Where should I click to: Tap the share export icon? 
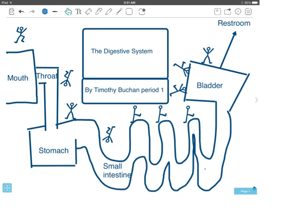coord(228,11)
